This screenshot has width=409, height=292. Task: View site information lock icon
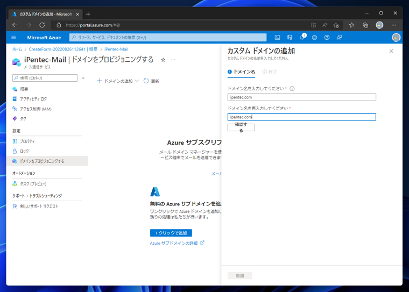pos(59,25)
